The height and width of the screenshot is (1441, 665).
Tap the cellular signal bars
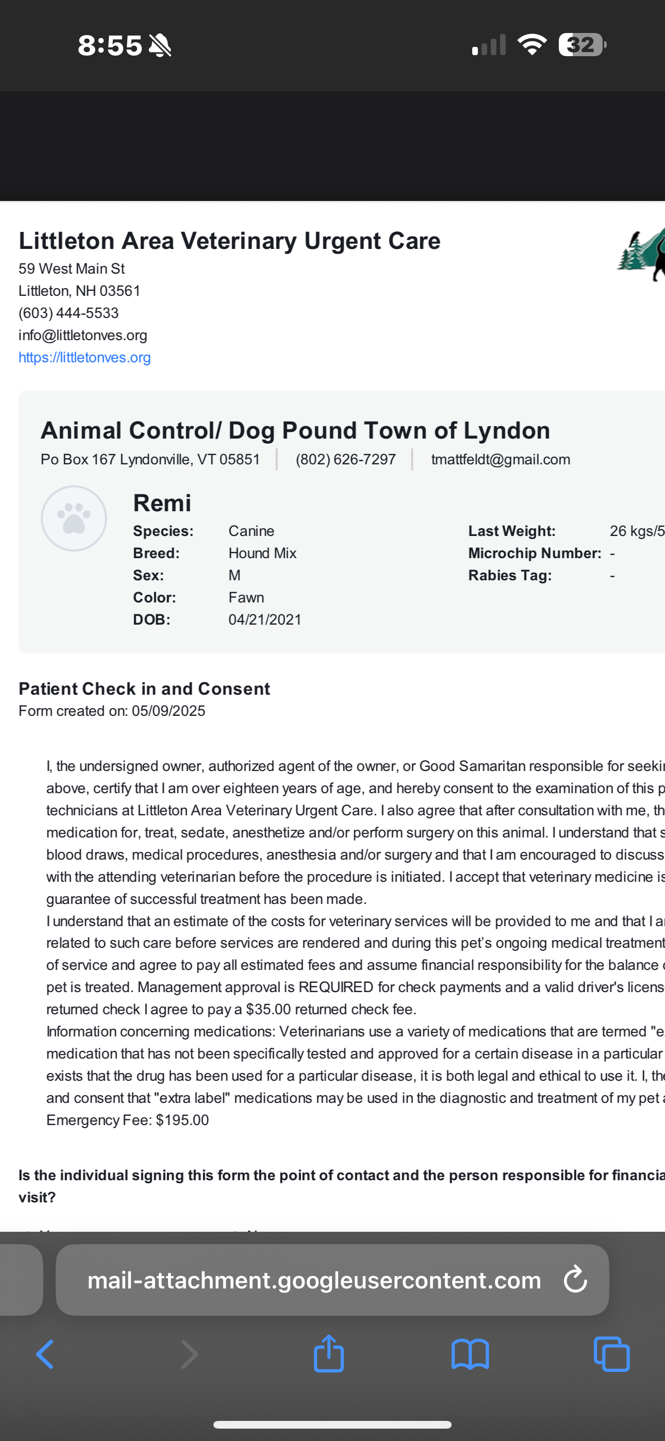[489, 45]
